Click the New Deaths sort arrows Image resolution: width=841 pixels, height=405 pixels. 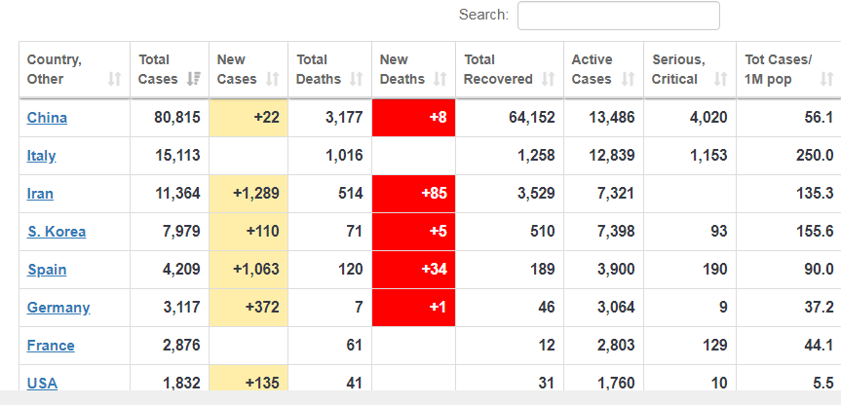pos(440,79)
